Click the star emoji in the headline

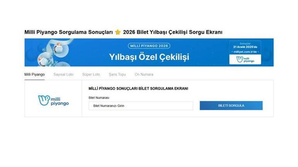pos(118,32)
